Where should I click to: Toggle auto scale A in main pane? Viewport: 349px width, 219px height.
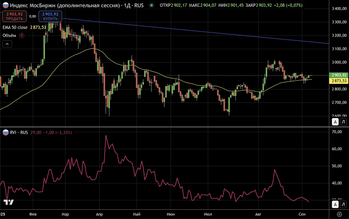pyautogui.click(x=335, y=122)
